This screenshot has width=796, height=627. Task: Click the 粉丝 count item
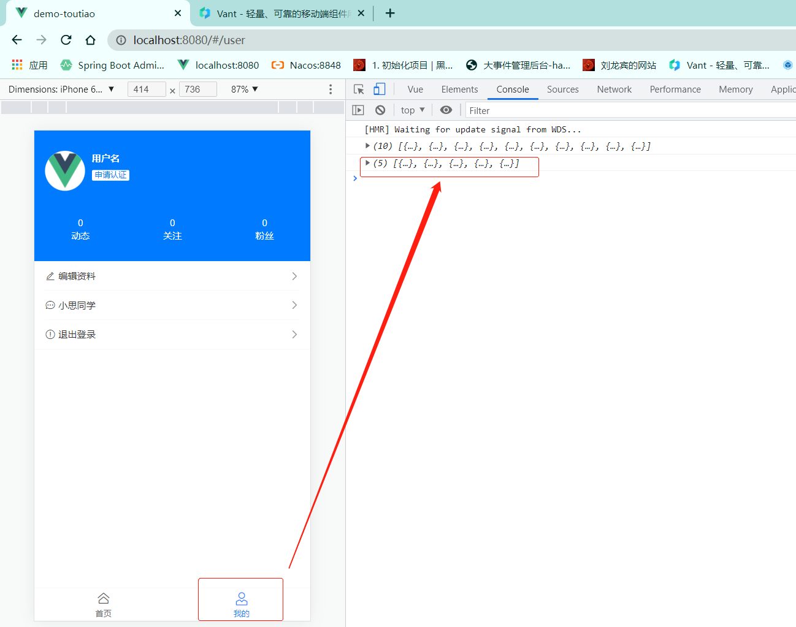click(264, 230)
